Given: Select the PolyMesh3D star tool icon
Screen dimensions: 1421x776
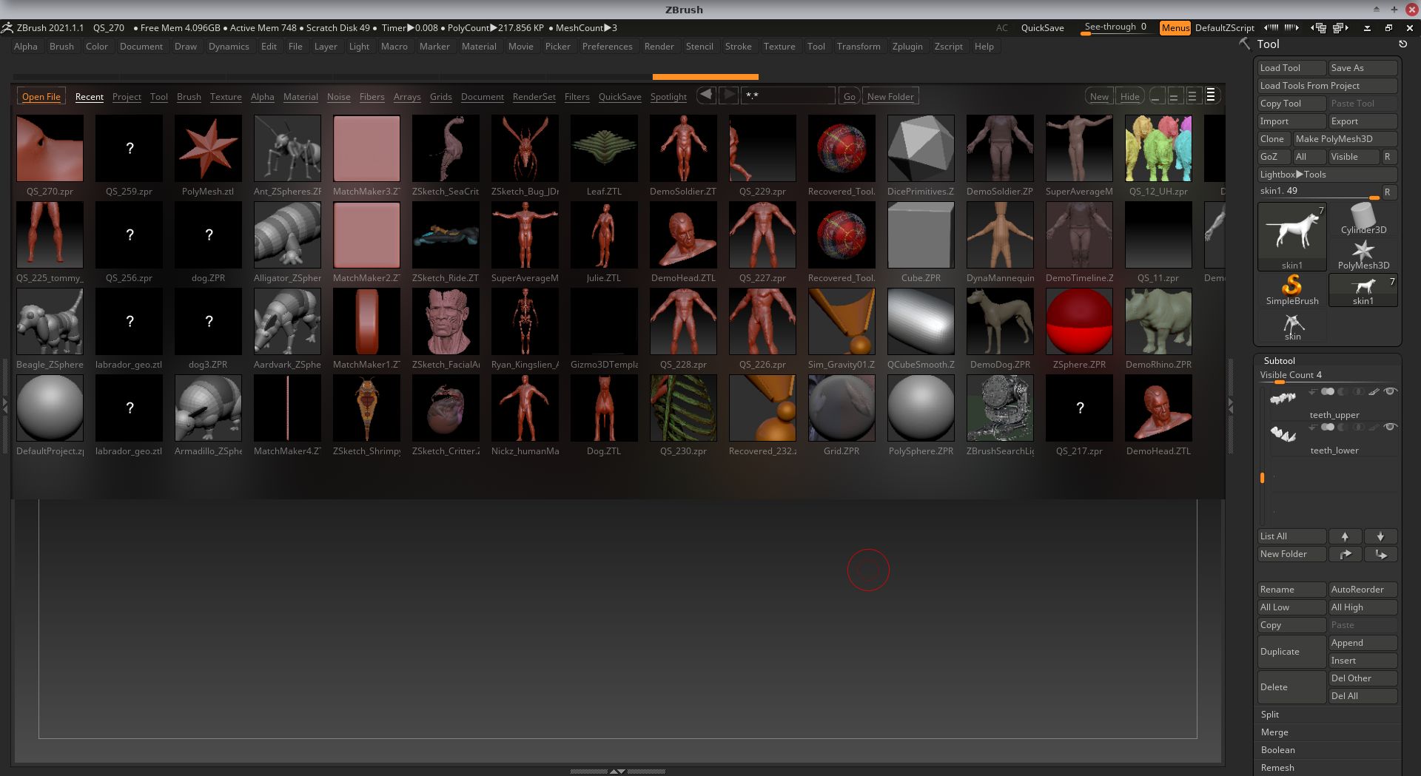Looking at the screenshot, I should tap(1363, 254).
